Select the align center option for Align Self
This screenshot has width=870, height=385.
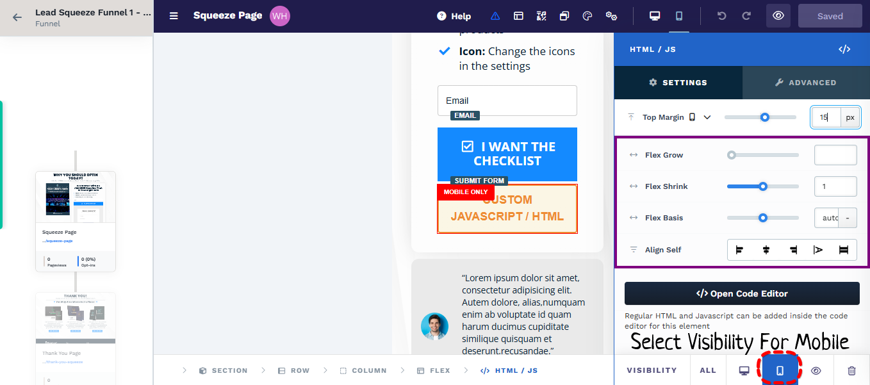766,250
